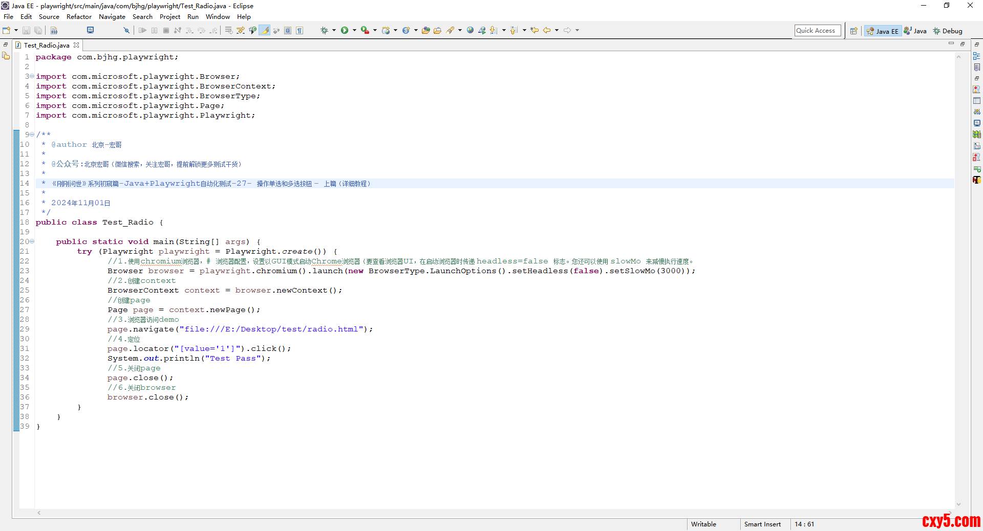Switch to the Debug perspective
This screenshot has height=531, width=983.
[948, 31]
